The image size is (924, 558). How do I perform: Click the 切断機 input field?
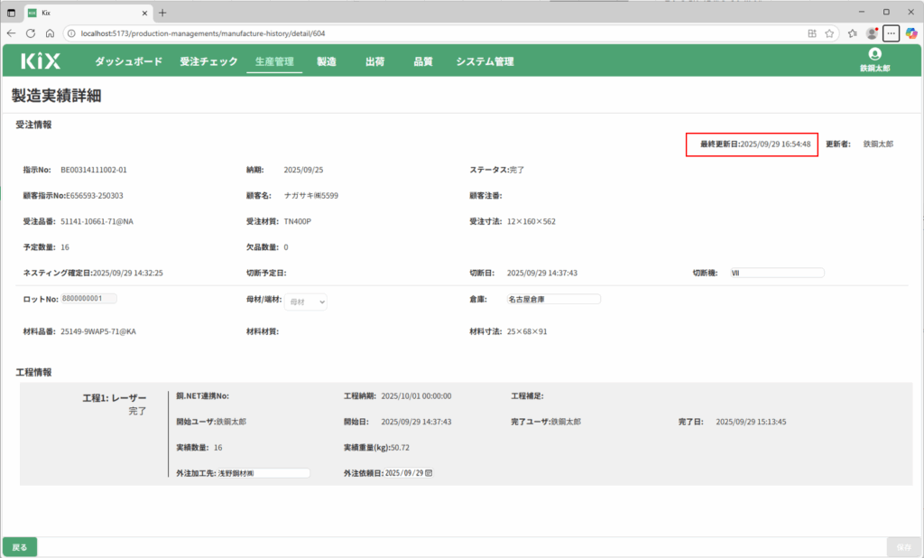click(777, 273)
